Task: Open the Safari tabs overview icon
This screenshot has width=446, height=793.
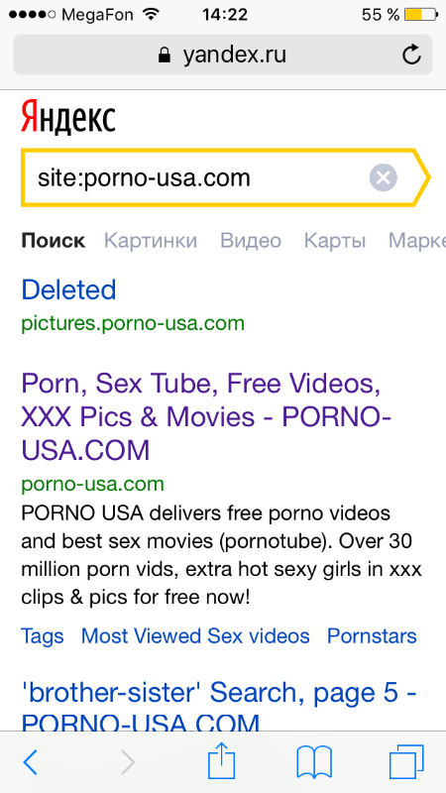Action: pos(406,762)
